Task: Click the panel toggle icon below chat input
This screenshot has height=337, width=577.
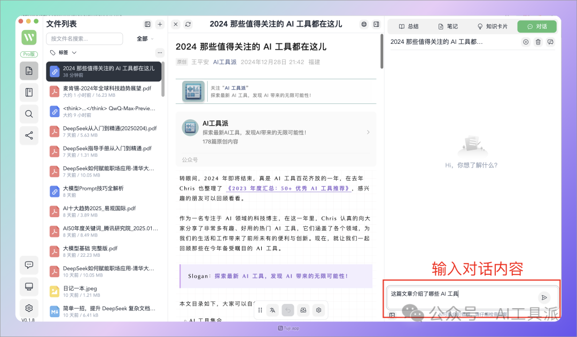Action: [392, 315]
